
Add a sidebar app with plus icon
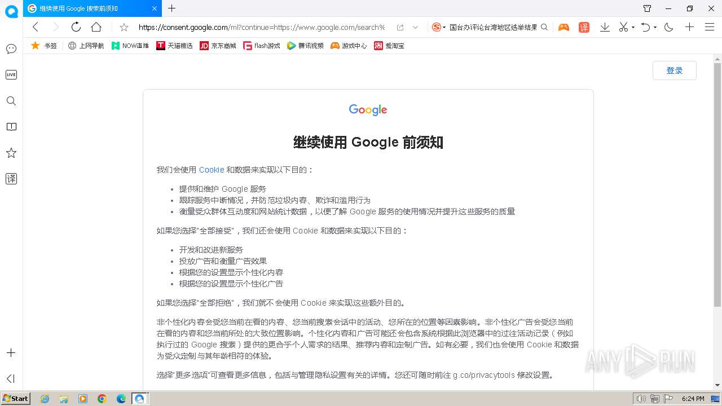pyautogui.click(x=11, y=353)
